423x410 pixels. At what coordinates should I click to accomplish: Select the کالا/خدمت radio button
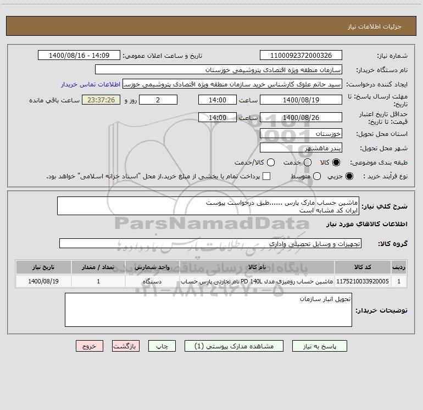[271, 162]
